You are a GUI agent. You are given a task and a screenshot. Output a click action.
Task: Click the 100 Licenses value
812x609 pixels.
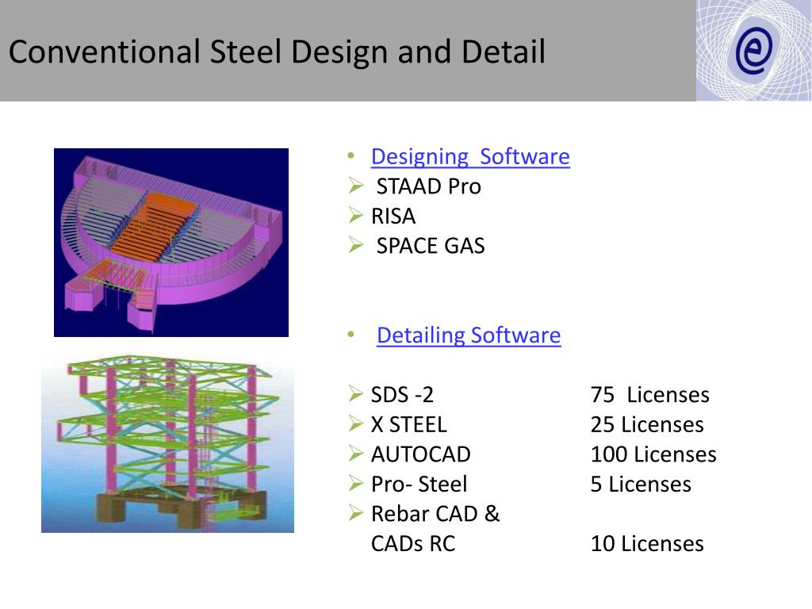click(653, 454)
